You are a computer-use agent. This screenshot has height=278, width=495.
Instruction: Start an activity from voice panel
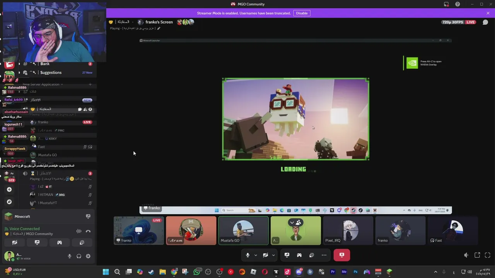click(60, 242)
